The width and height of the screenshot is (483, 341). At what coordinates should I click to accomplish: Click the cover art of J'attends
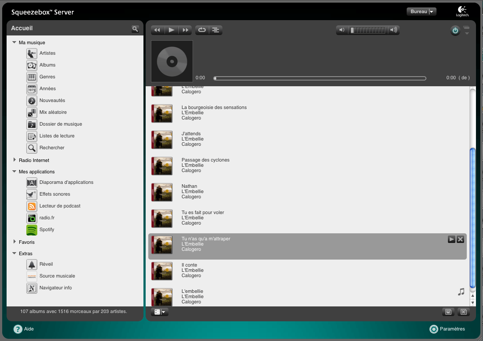point(162,140)
